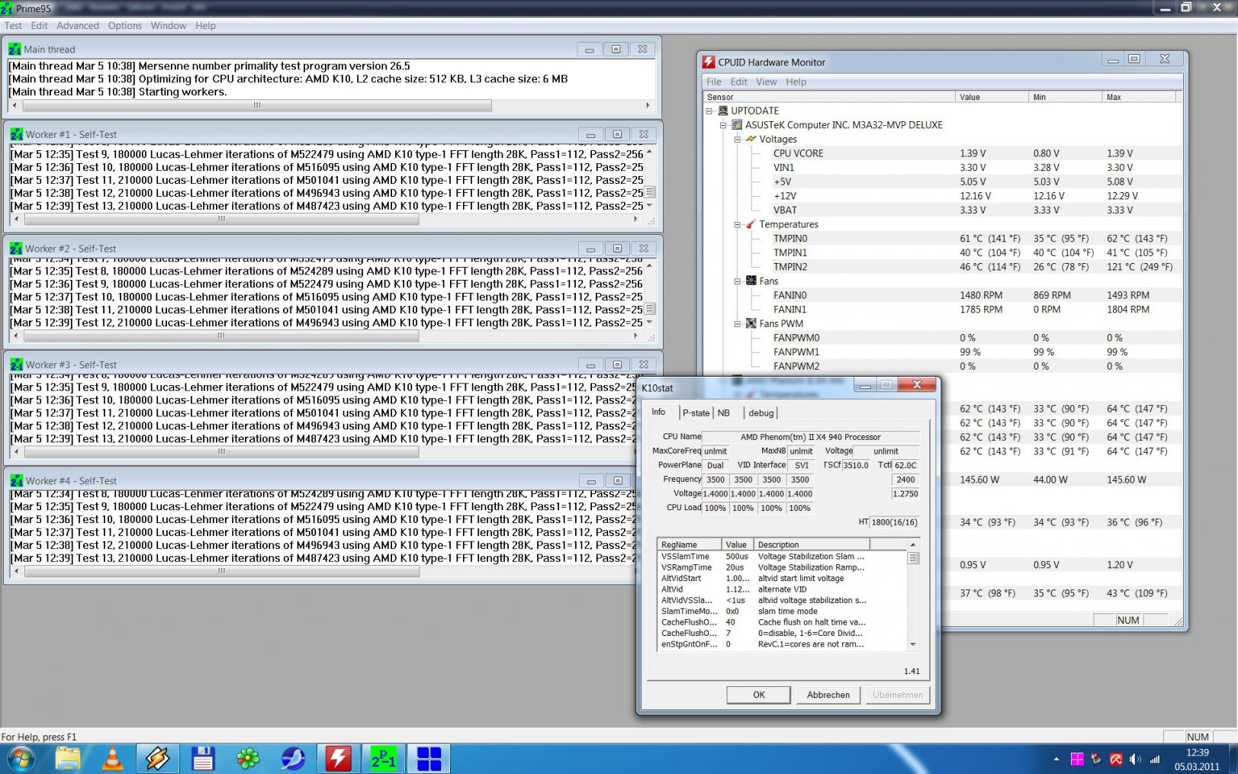Switch to P-state tab in K10stat
The height and width of the screenshot is (774, 1238).
[696, 413]
